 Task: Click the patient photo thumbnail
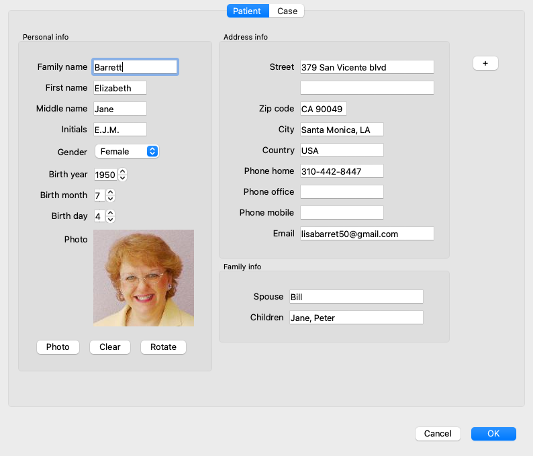point(144,278)
